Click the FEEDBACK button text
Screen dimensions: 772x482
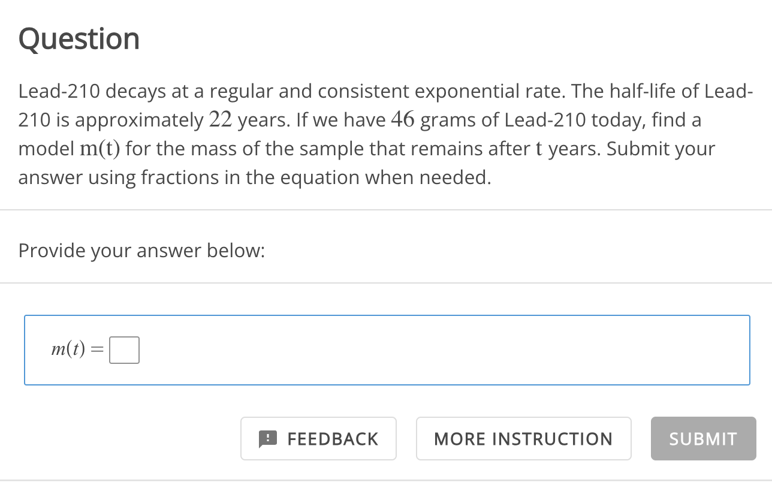pos(333,438)
